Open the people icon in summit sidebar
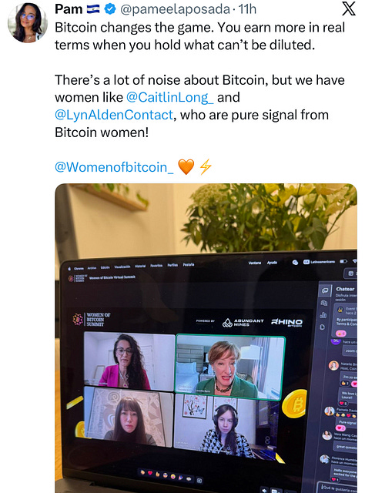Screen dimensions: 365x493 click(x=324, y=303)
